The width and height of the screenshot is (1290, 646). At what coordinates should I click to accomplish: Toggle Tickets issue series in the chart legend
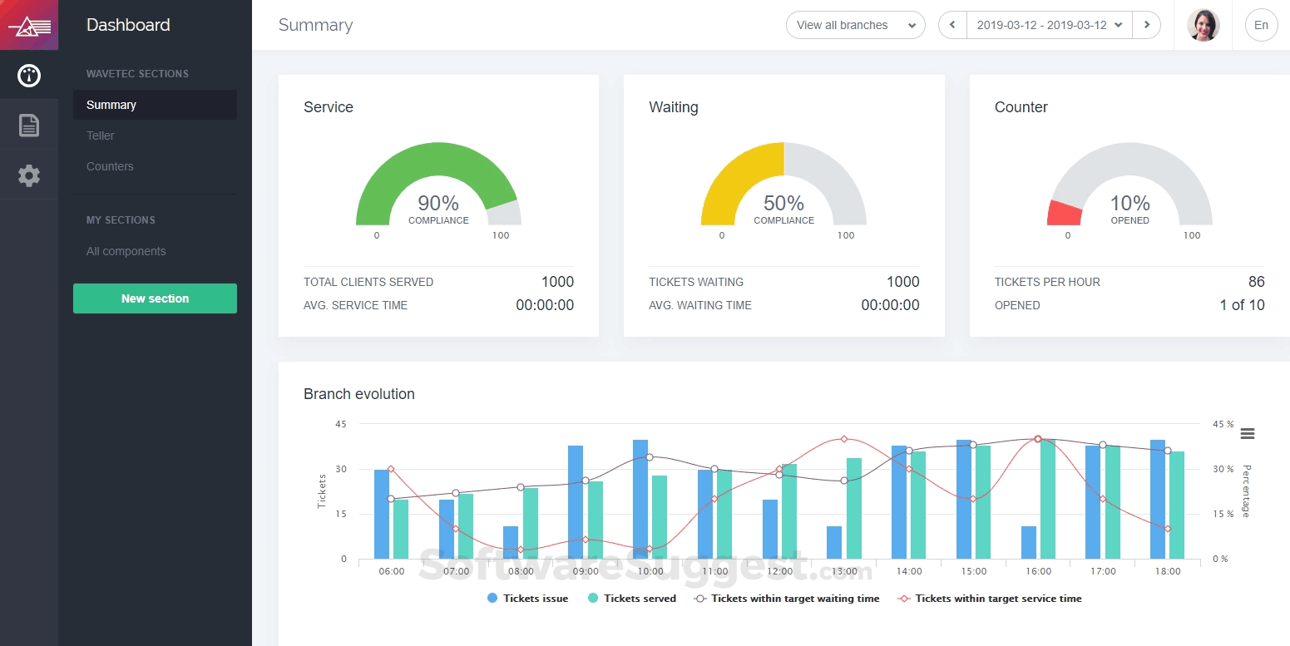(x=526, y=598)
